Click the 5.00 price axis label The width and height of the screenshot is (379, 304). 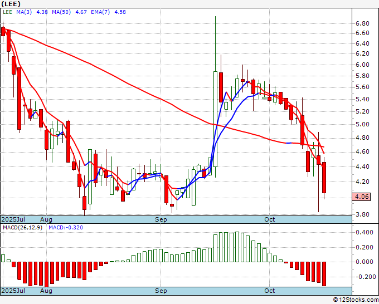tap(362, 124)
